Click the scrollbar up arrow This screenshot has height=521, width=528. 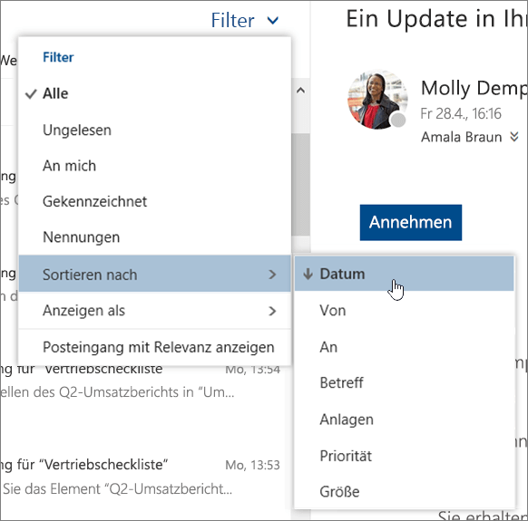[300, 90]
